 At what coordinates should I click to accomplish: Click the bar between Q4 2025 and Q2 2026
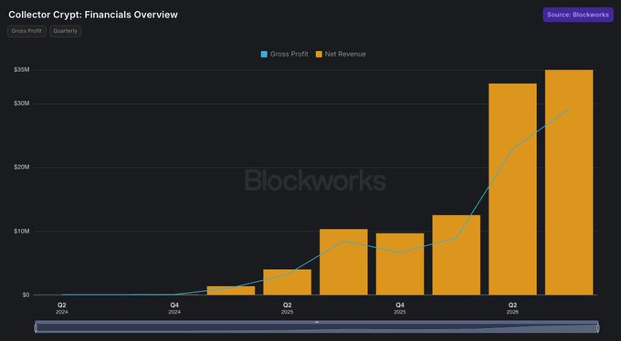[457, 254]
